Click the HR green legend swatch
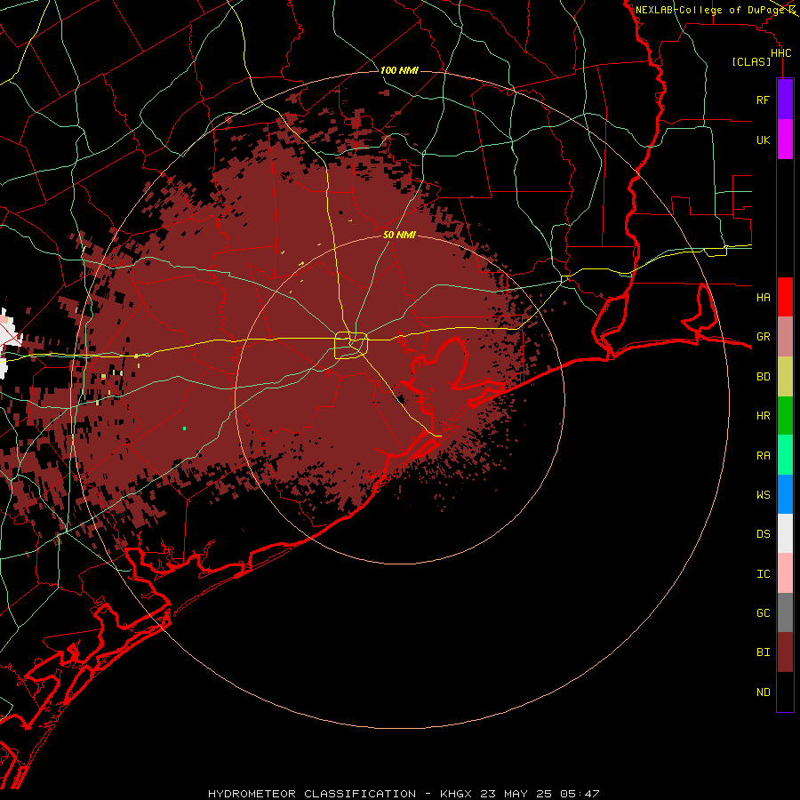The width and height of the screenshot is (800, 800). [x=785, y=416]
